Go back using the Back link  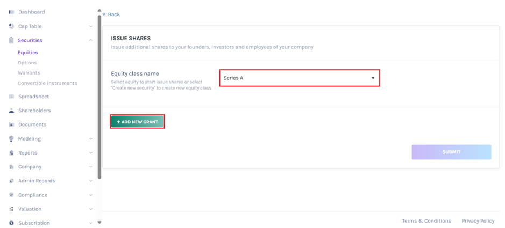click(x=111, y=14)
